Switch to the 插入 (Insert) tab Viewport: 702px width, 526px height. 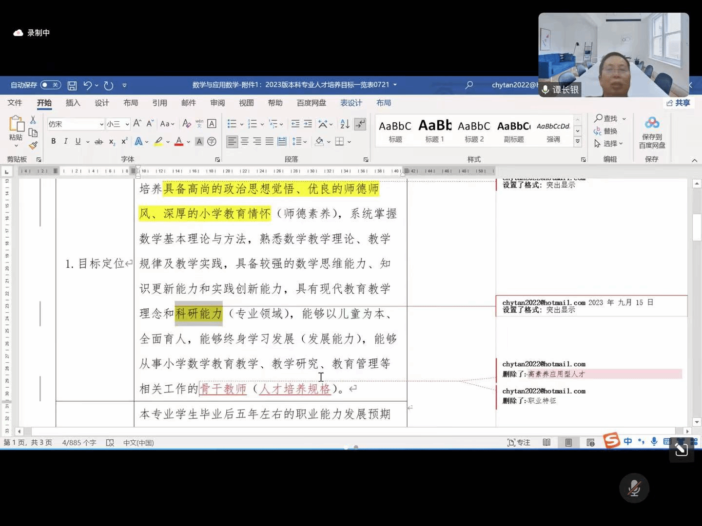click(73, 103)
